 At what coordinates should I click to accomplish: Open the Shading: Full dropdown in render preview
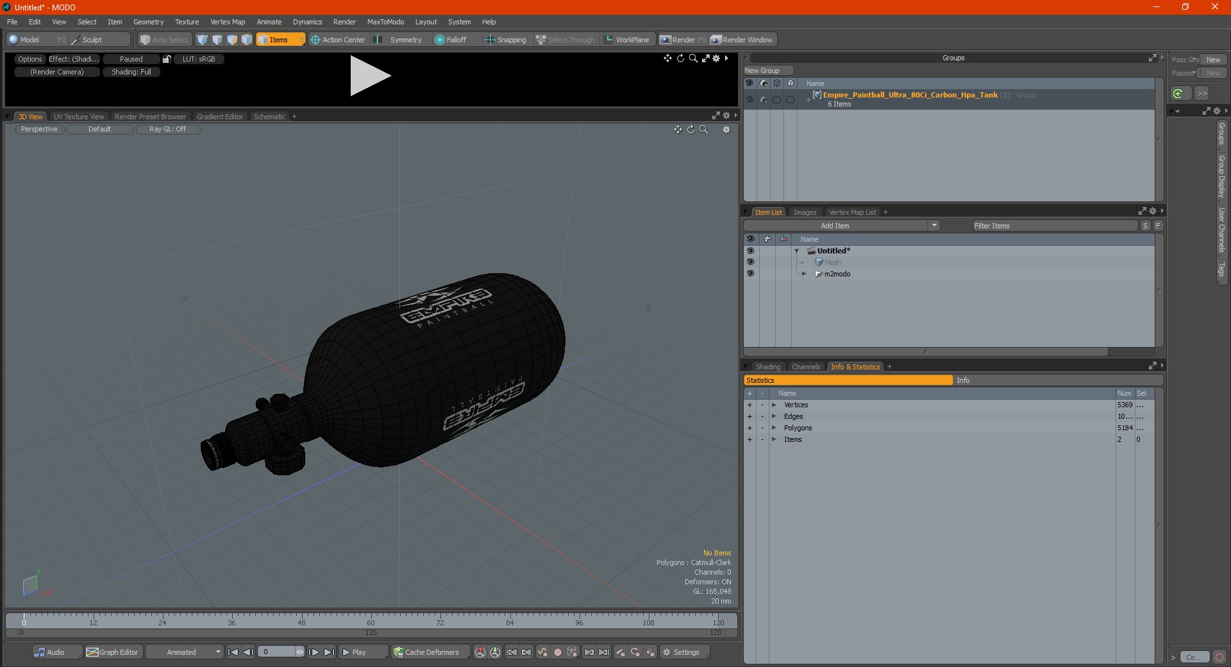(x=131, y=72)
